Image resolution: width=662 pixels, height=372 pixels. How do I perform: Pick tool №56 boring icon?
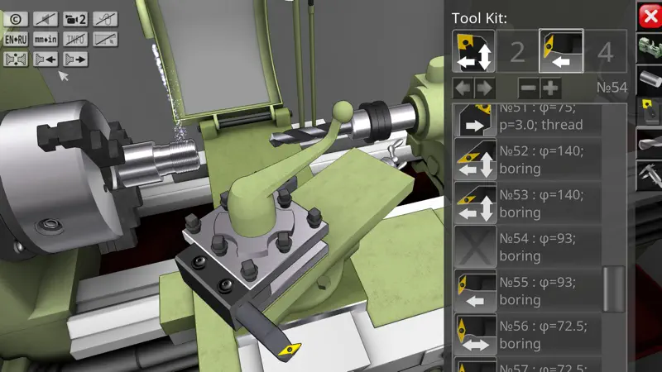[x=475, y=335]
